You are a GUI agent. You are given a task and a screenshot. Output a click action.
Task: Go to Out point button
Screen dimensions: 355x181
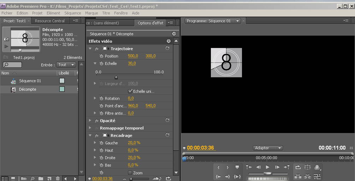click(227, 176)
